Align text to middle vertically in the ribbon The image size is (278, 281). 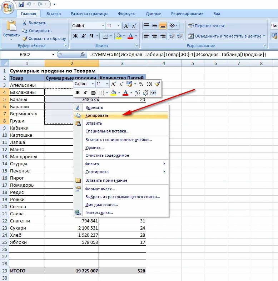[155, 26]
